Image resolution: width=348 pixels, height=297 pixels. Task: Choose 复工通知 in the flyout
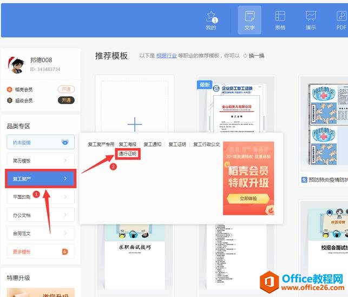pos(153,144)
